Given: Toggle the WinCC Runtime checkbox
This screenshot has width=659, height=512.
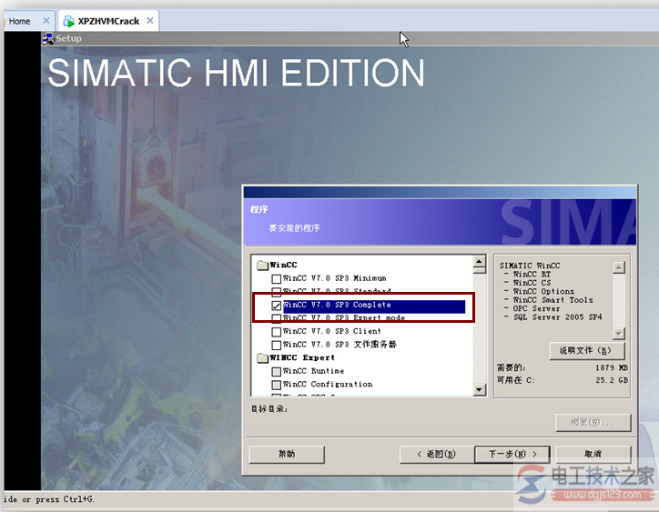Looking at the screenshot, I should (x=276, y=372).
